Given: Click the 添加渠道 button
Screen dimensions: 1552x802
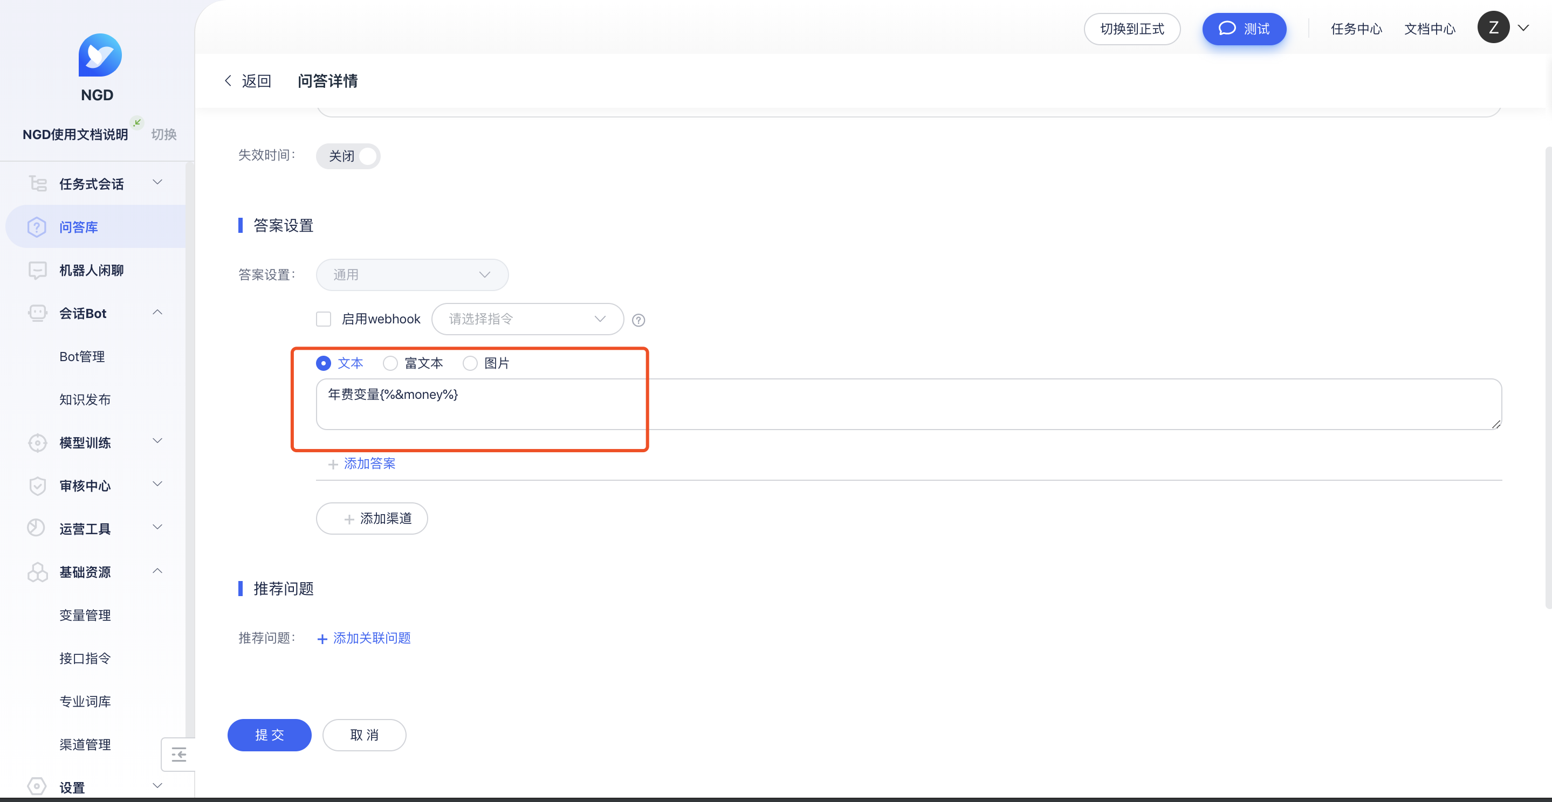Looking at the screenshot, I should pos(372,518).
